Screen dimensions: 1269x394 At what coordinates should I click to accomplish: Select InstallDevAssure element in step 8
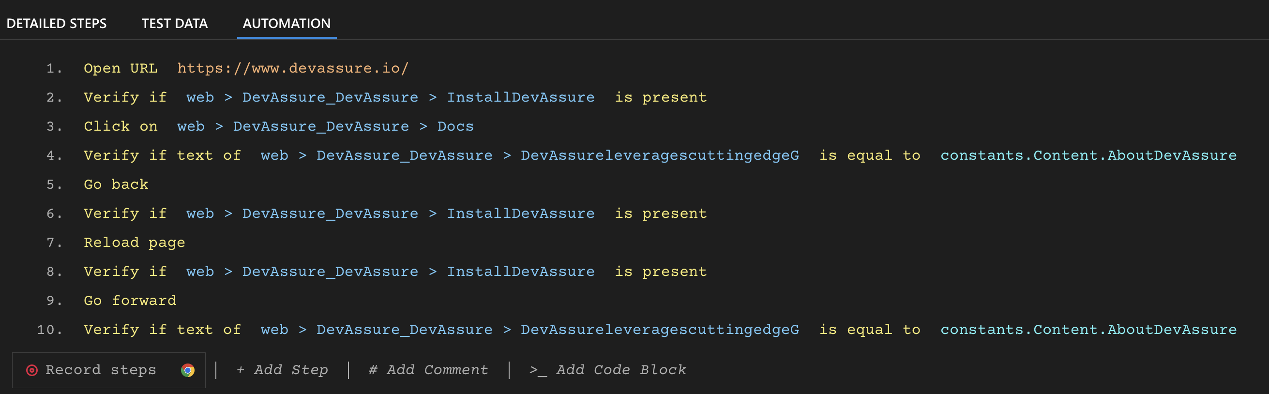(x=521, y=272)
